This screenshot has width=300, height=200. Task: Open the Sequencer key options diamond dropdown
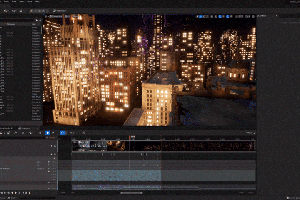[x=41, y=133]
